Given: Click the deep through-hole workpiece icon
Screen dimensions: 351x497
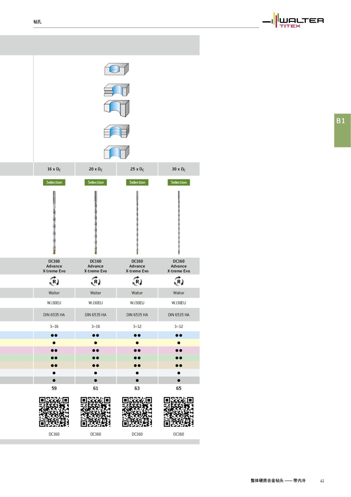Looking at the screenshot, I should click(117, 108).
